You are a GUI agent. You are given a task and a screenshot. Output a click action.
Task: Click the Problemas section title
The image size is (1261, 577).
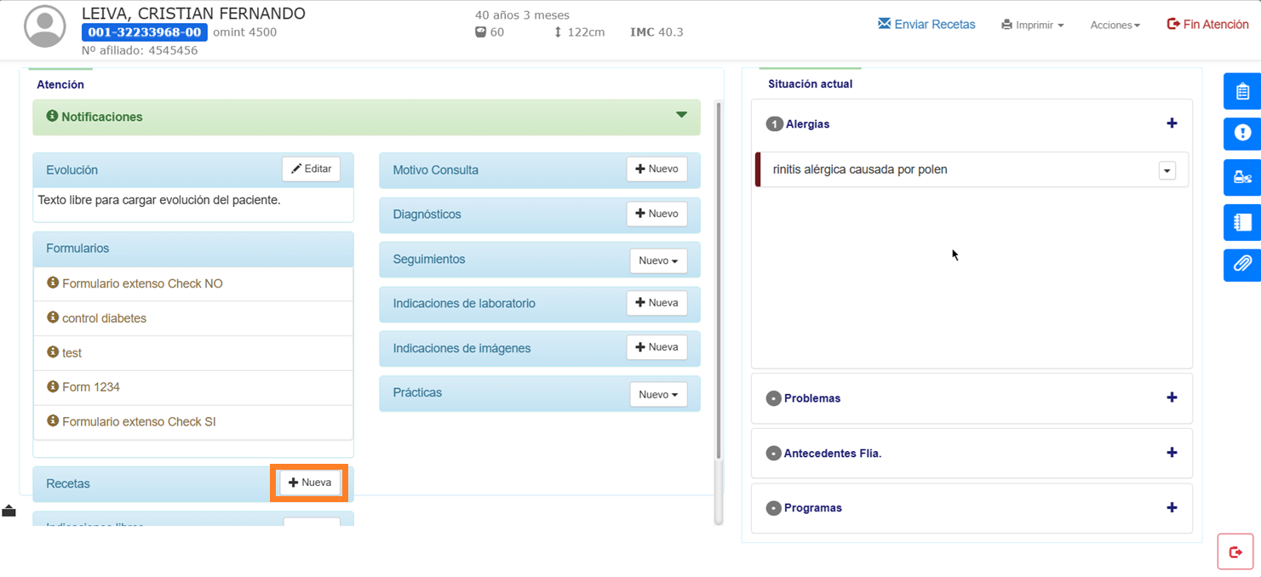(812, 398)
